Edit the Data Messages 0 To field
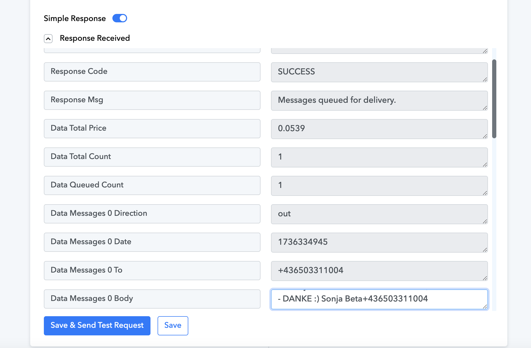 click(x=380, y=270)
